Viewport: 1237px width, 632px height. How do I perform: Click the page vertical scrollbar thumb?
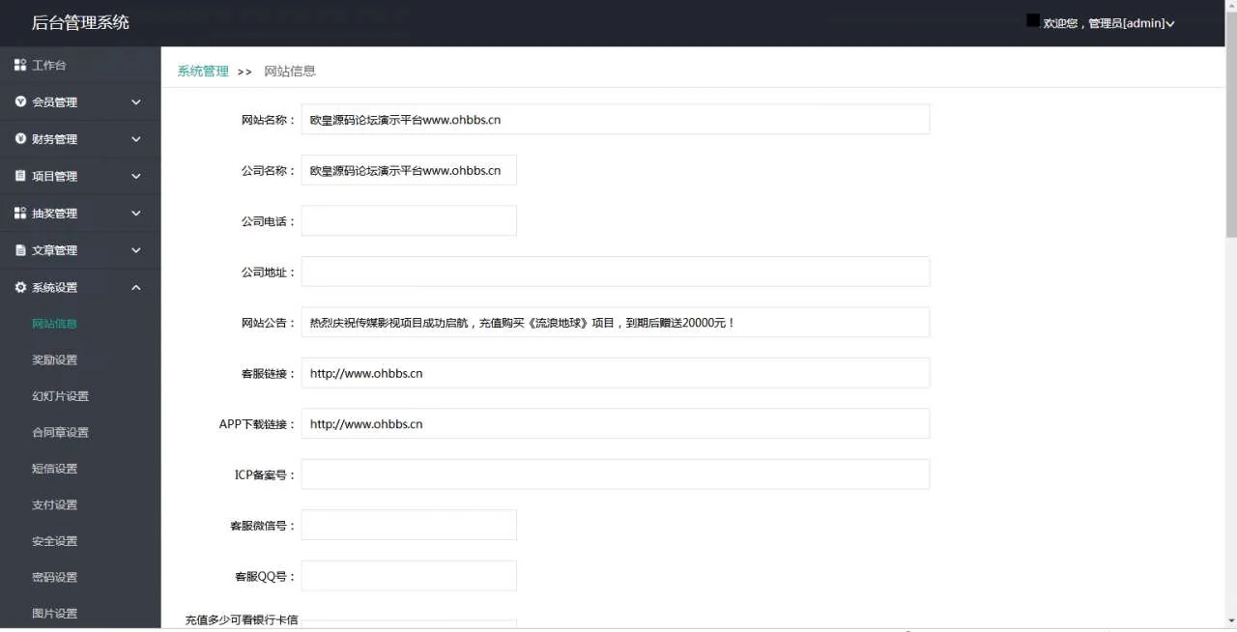[1230, 145]
